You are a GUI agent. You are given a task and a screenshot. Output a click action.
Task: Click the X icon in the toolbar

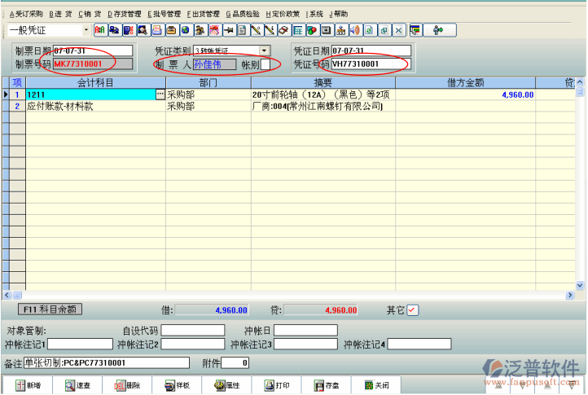tap(398, 31)
